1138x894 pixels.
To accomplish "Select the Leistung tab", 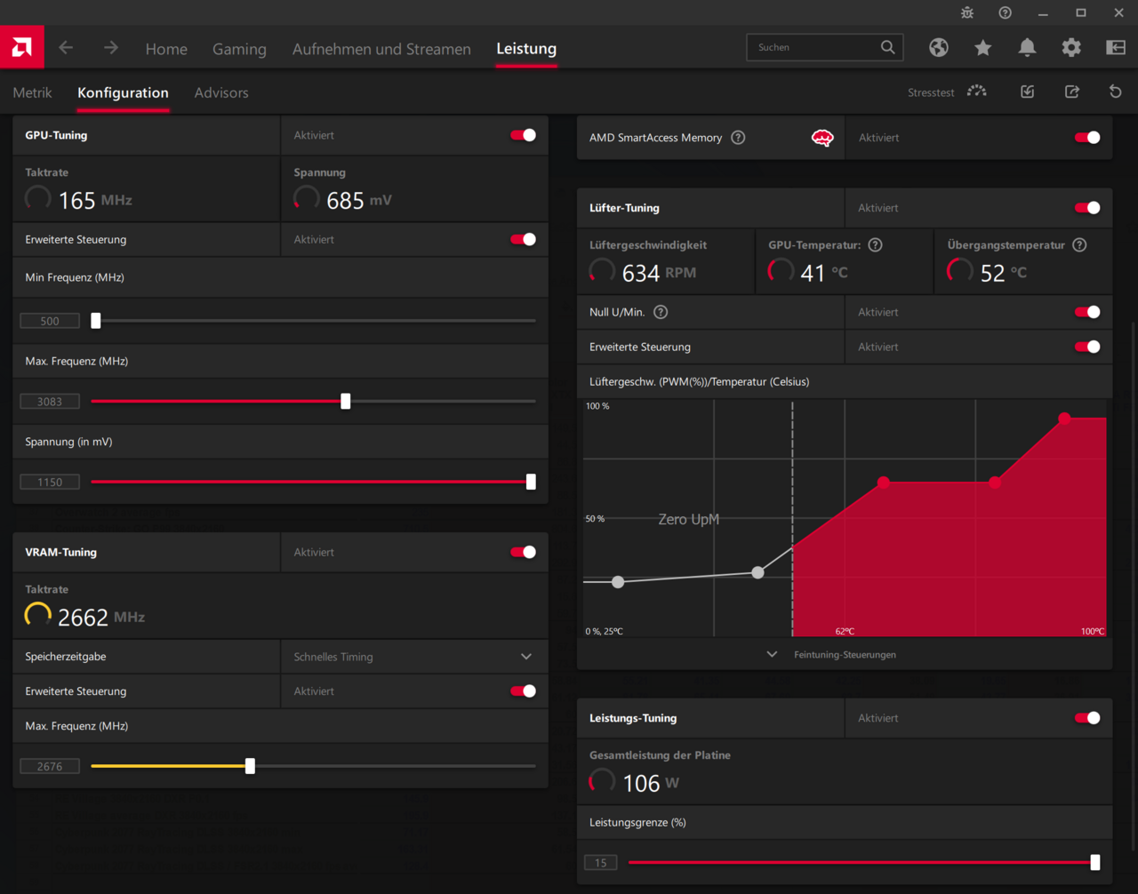I will pos(526,49).
